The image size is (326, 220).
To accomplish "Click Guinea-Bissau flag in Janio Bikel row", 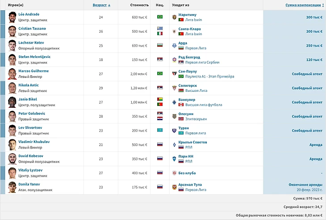I will [160, 99].
